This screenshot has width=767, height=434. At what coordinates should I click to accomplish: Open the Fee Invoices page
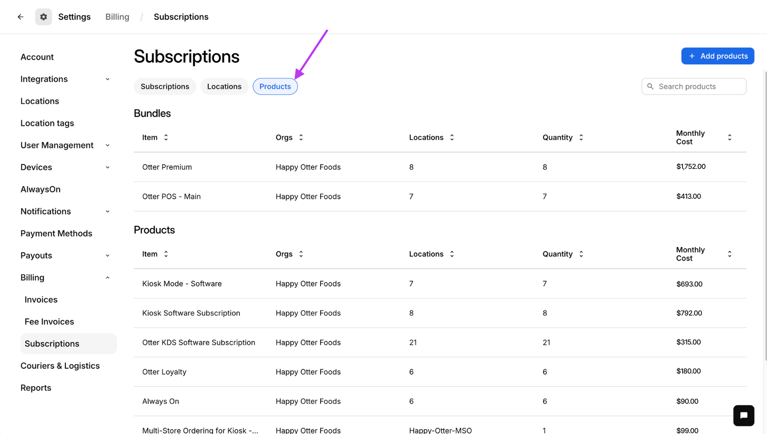[49, 321]
